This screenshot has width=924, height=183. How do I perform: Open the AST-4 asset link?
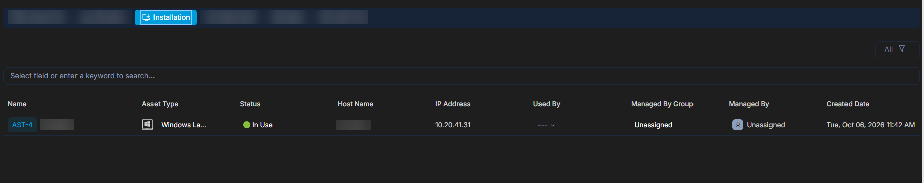coord(22,125)
